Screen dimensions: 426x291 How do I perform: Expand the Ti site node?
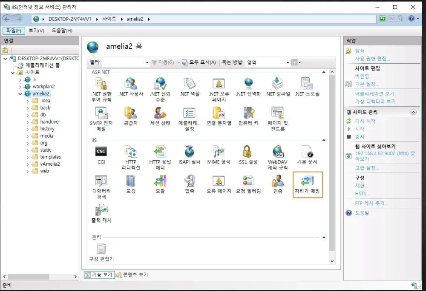point(20,80)
